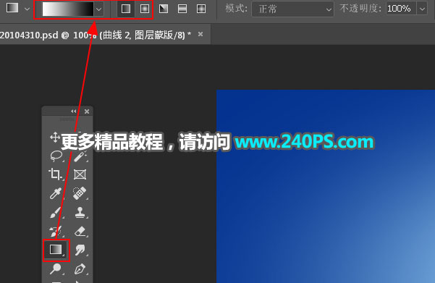Choose the Radial Gradient style

145,9
